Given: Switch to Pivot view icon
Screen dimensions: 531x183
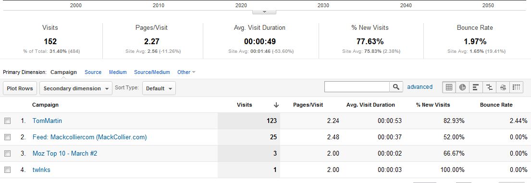Looking at the screenshot, I should click(x=516, y=87).
